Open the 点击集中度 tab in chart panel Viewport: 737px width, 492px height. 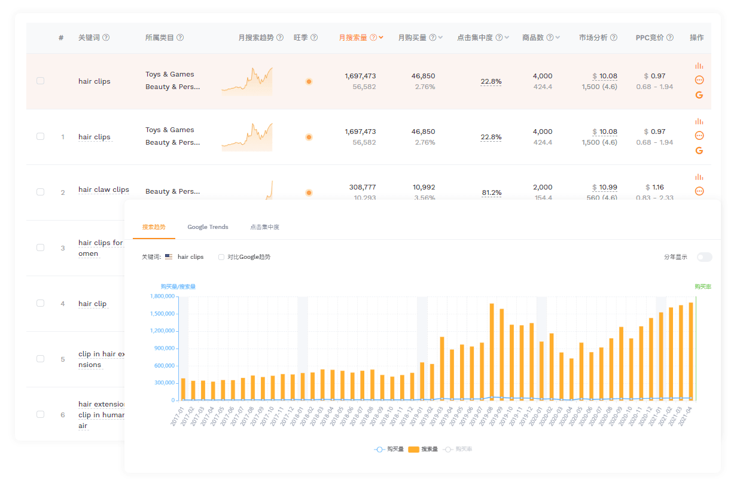(x=264, y=227)
